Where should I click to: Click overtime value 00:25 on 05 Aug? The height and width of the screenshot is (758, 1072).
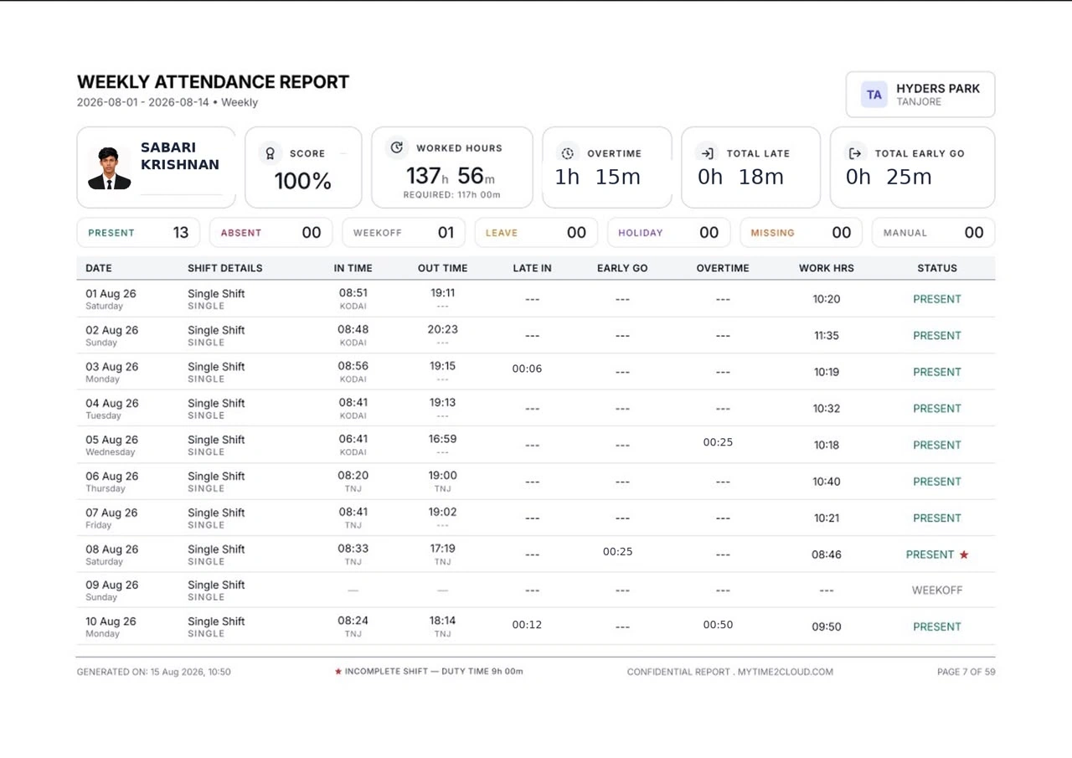719,441
